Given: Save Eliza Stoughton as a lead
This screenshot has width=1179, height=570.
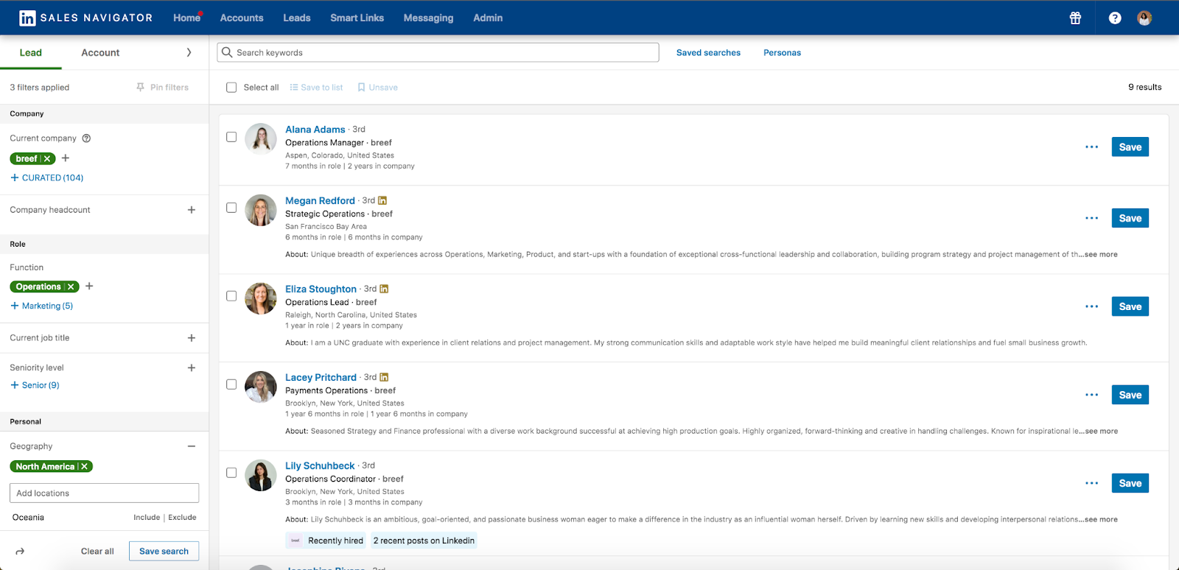Looking at the screenshot, I should click(1130, 306).
